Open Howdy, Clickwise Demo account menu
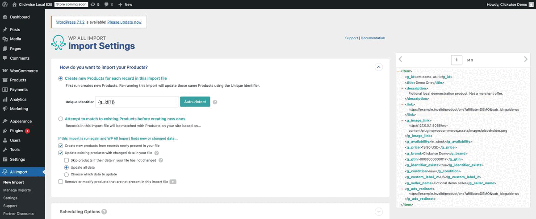536x219 pixels. pos(510,4)
